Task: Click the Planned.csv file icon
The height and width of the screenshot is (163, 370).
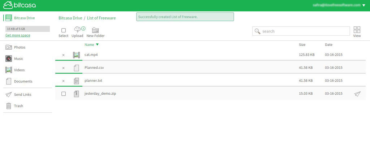Action: pos(76,68)
